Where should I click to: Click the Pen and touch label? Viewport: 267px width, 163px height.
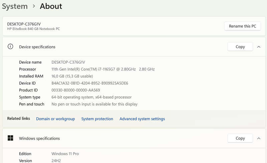(x=31, y=104)
